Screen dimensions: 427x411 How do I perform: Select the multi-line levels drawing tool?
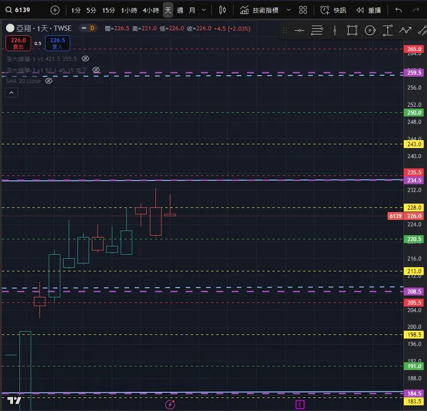[317, 30]
